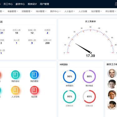
Task: Expand the 人才盘点 dropdown menu
Action: tap(70, 11)
